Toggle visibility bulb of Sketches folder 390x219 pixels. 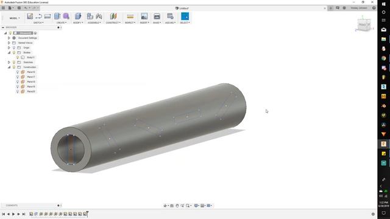click(x=14, y=62)
